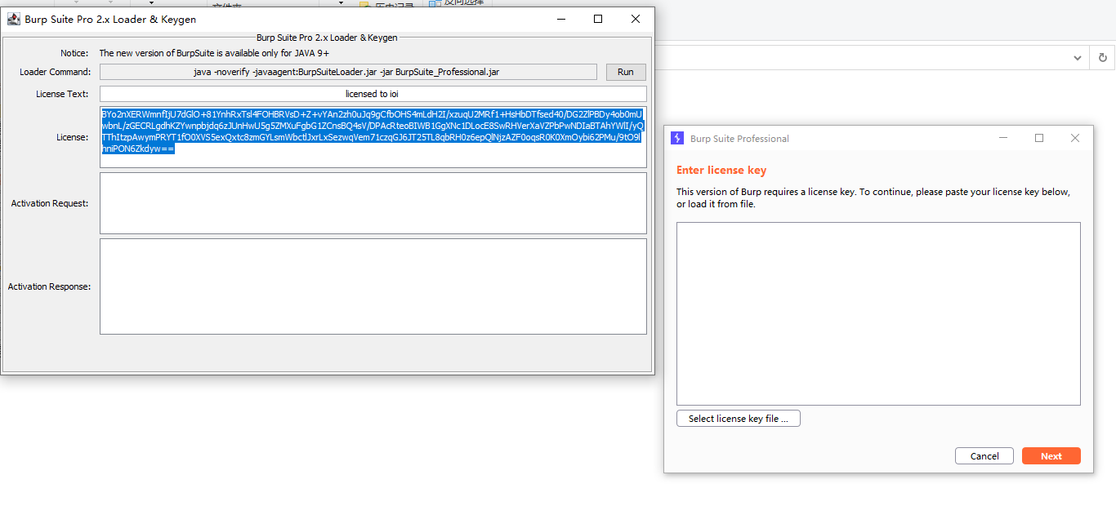Minimize the Loader & Keygen window

560,19
